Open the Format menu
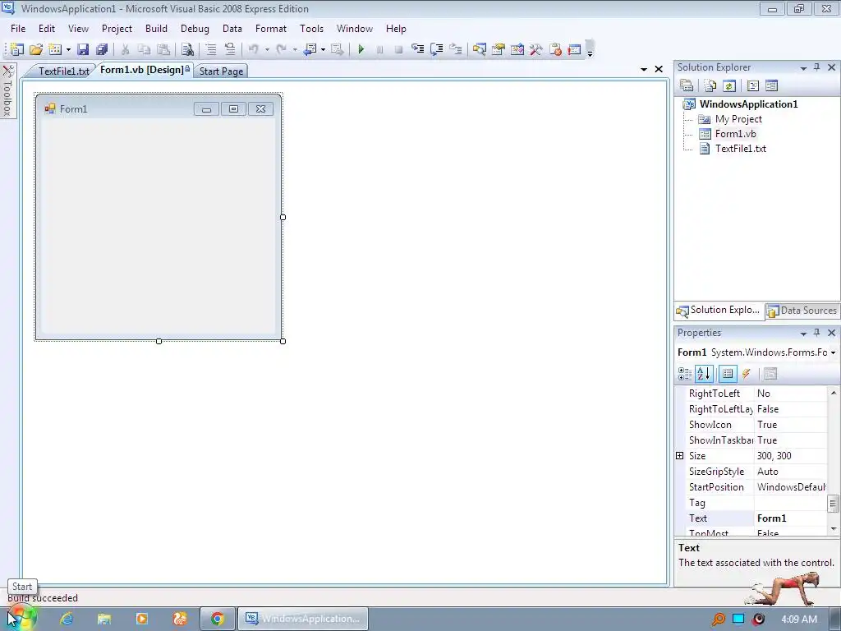841x631 pixels. (x=271, y=29)
